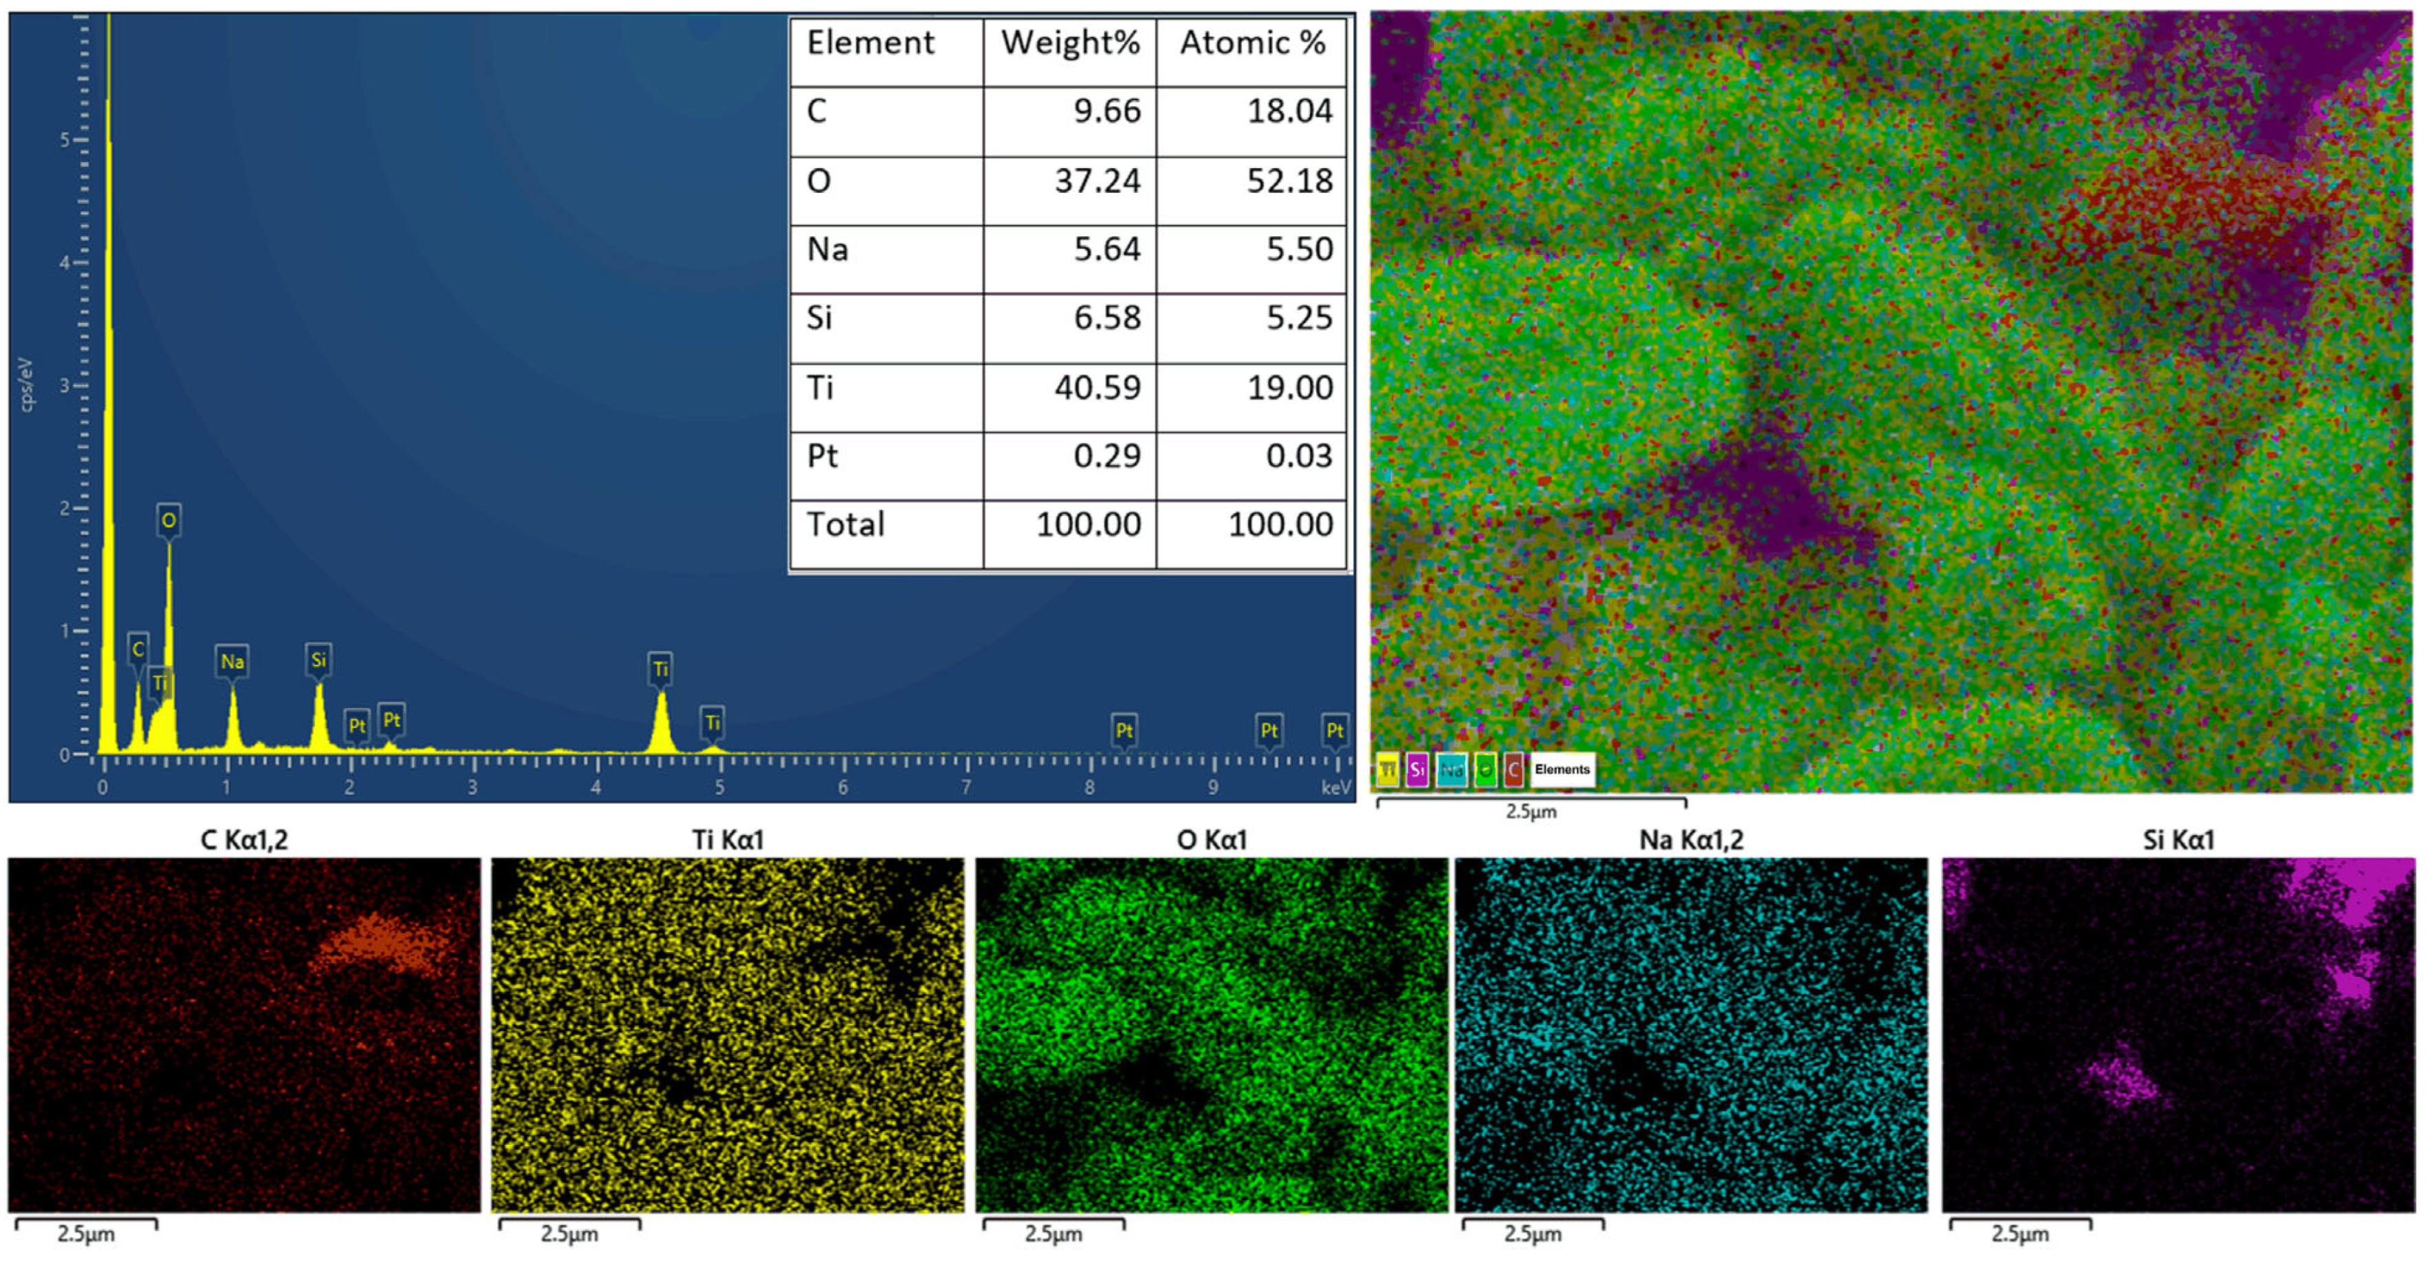Open the Si Kα1 magenta element map
The width and height of the screenshot is (2427, 1262).
pyautogui.click(x=2178, y=1034)
